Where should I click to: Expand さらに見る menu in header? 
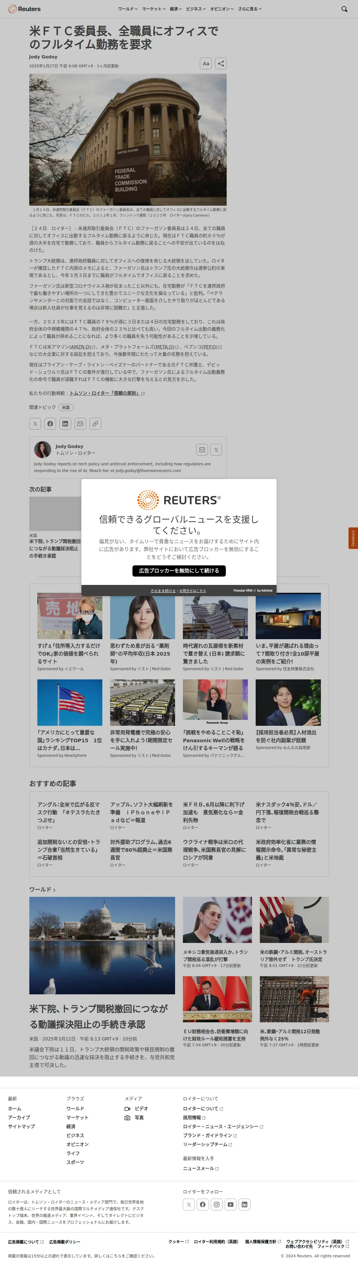pyautogui.click(x=250, y=9)
